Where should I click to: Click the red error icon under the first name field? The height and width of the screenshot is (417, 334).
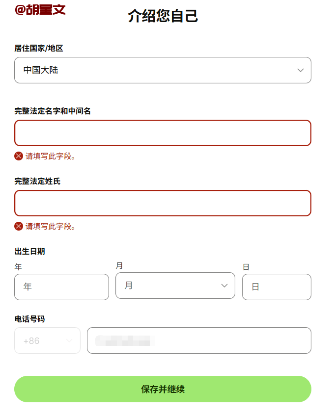coord(19,156)
